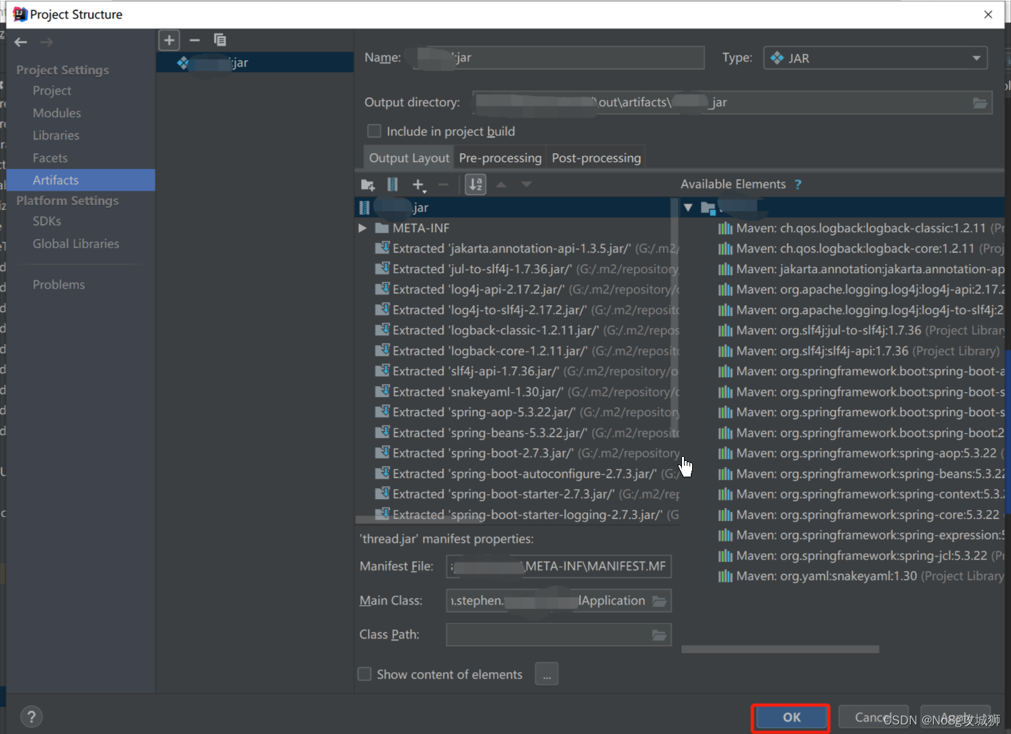Select Maven: org.slf4j:slf4j-api:1.7.36 library

843,351
